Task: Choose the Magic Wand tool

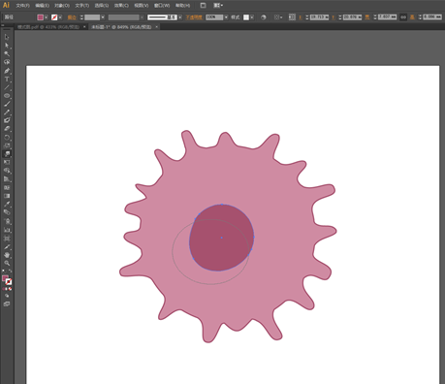Action: click(7, 53)
